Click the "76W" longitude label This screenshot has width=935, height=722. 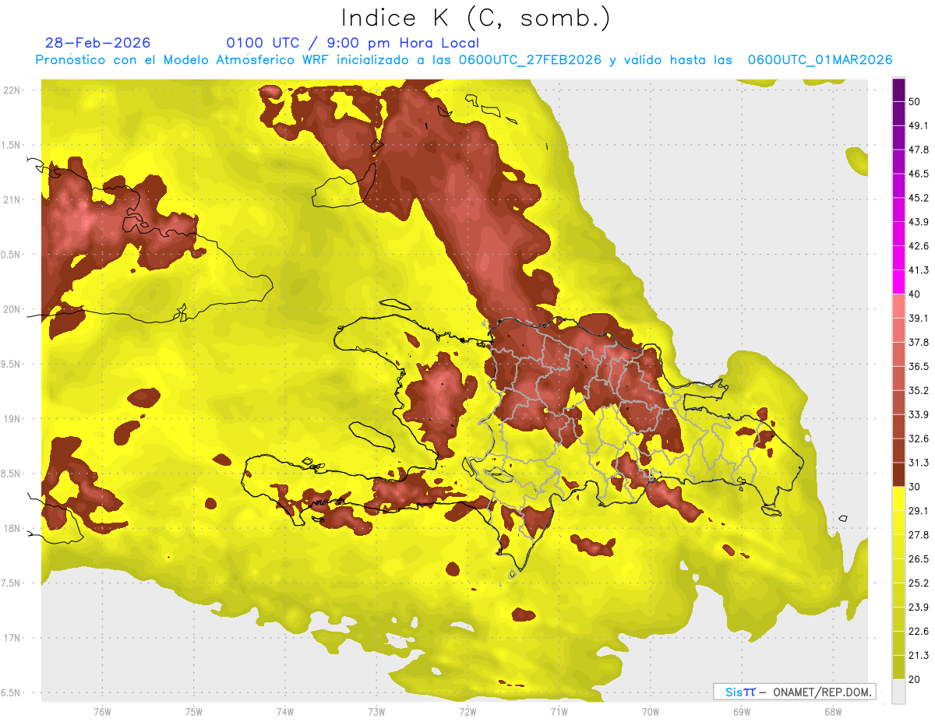coord(102,711)
